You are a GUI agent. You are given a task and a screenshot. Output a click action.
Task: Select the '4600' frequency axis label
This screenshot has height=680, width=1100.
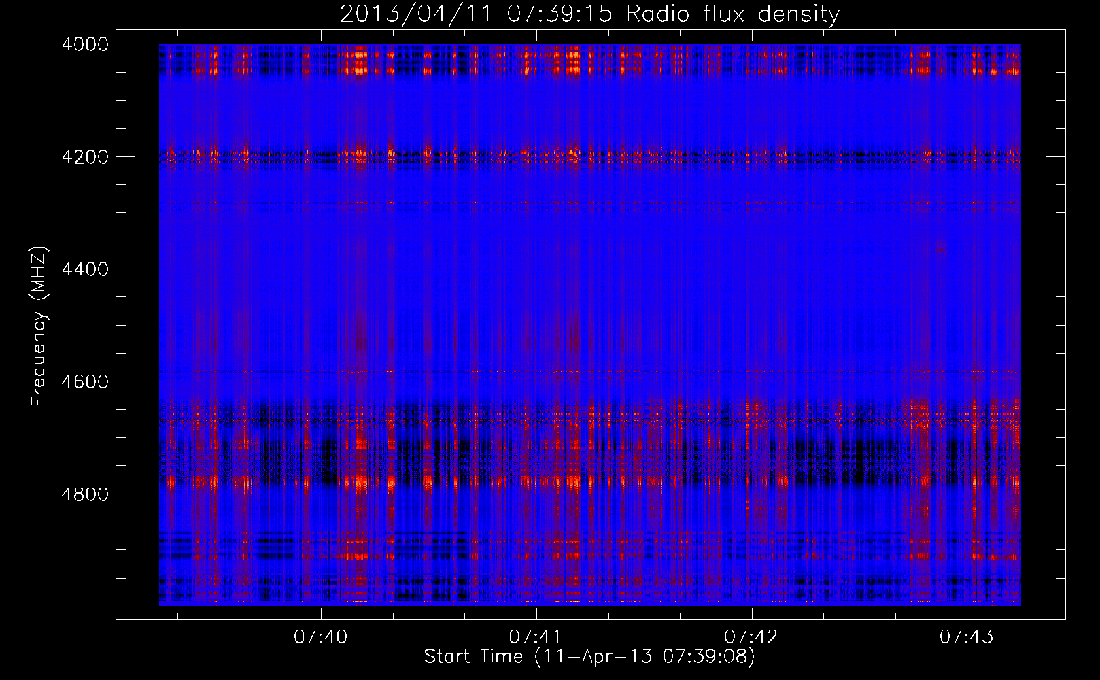click(85, 381)
